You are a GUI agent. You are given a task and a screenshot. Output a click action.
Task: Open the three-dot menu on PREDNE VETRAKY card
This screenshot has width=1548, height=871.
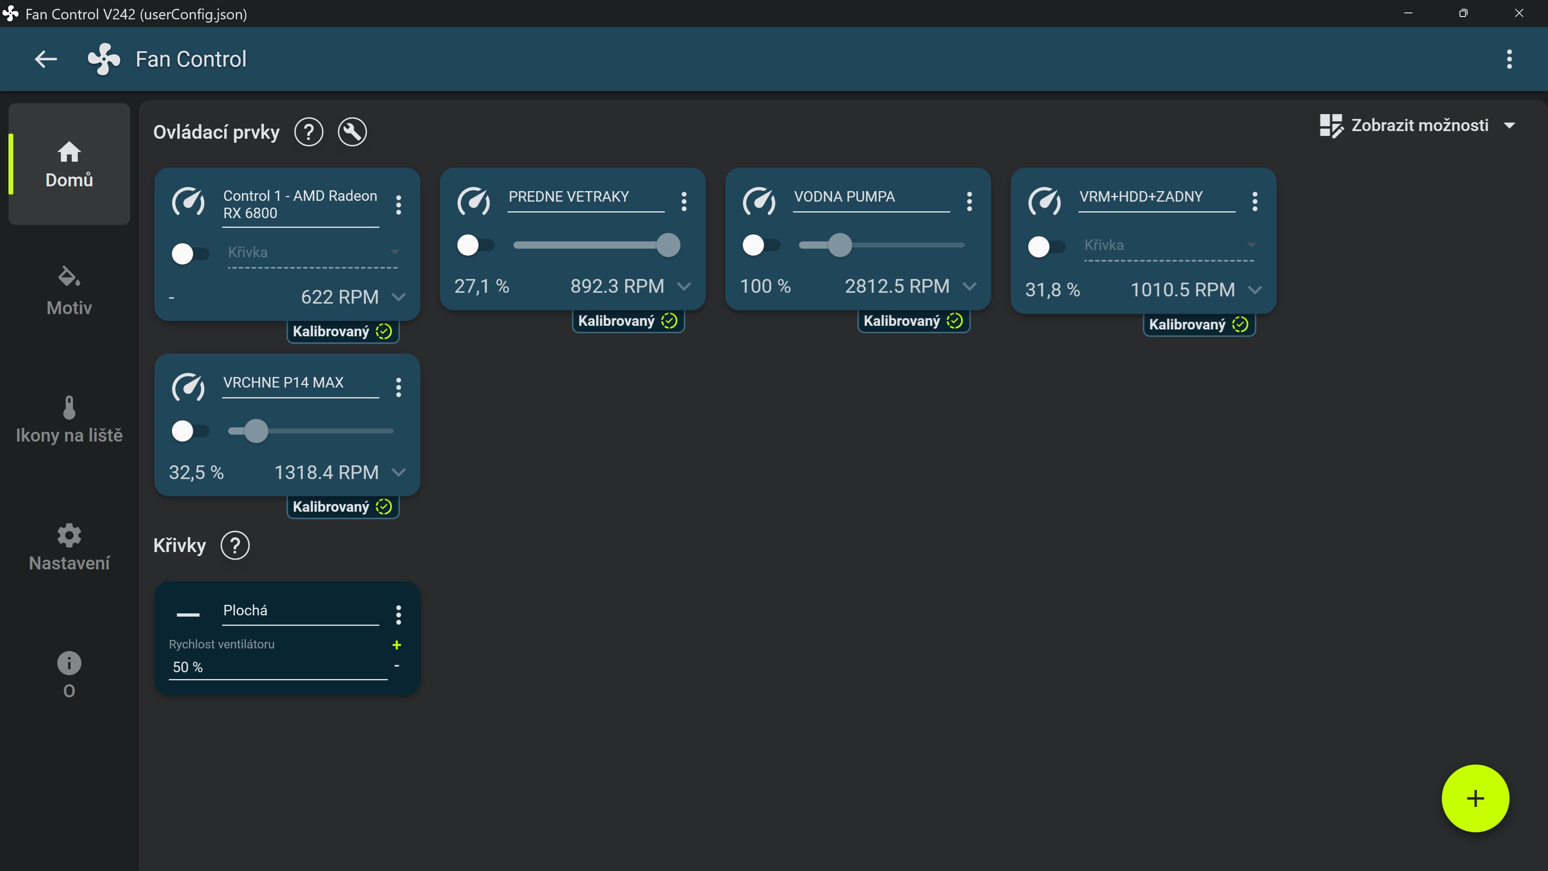[x=684, y=201]
